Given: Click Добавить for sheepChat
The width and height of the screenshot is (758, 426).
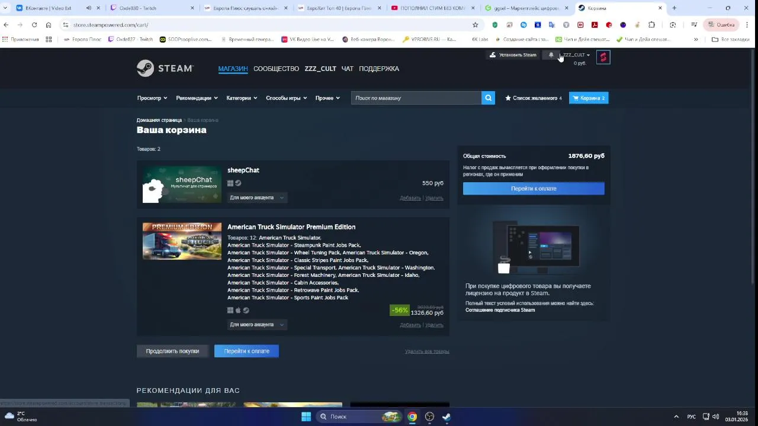Looking at the screenshot, I should pos(410,198).
